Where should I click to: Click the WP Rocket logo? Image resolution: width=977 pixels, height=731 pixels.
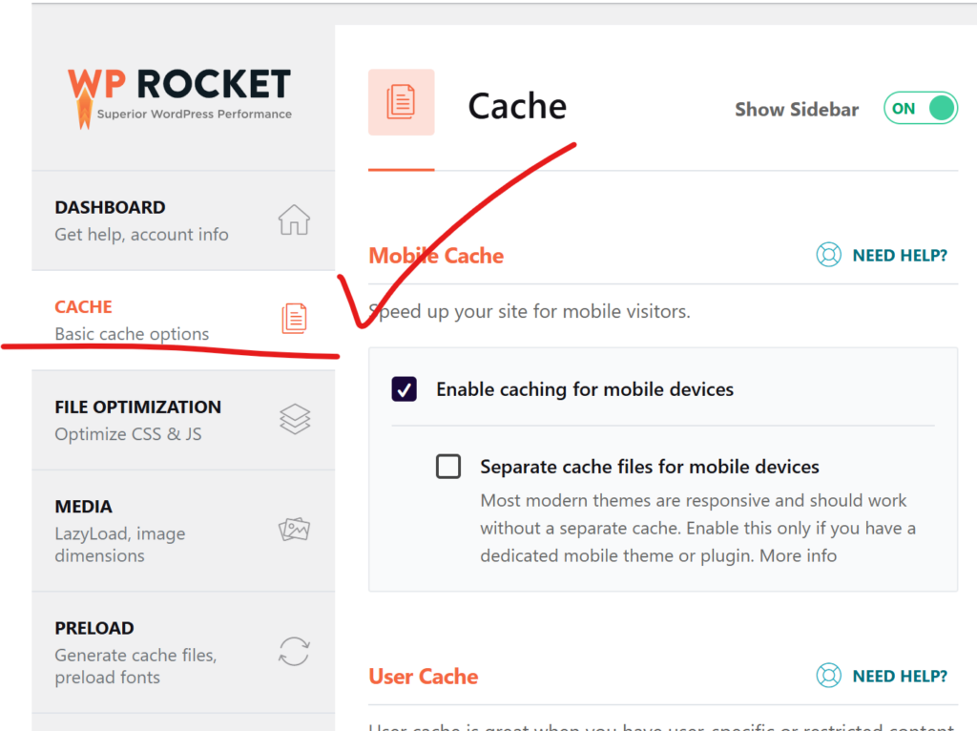[x=179, y=98]
